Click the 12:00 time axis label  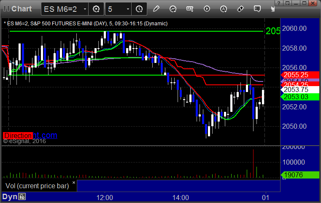coord(105,198)
